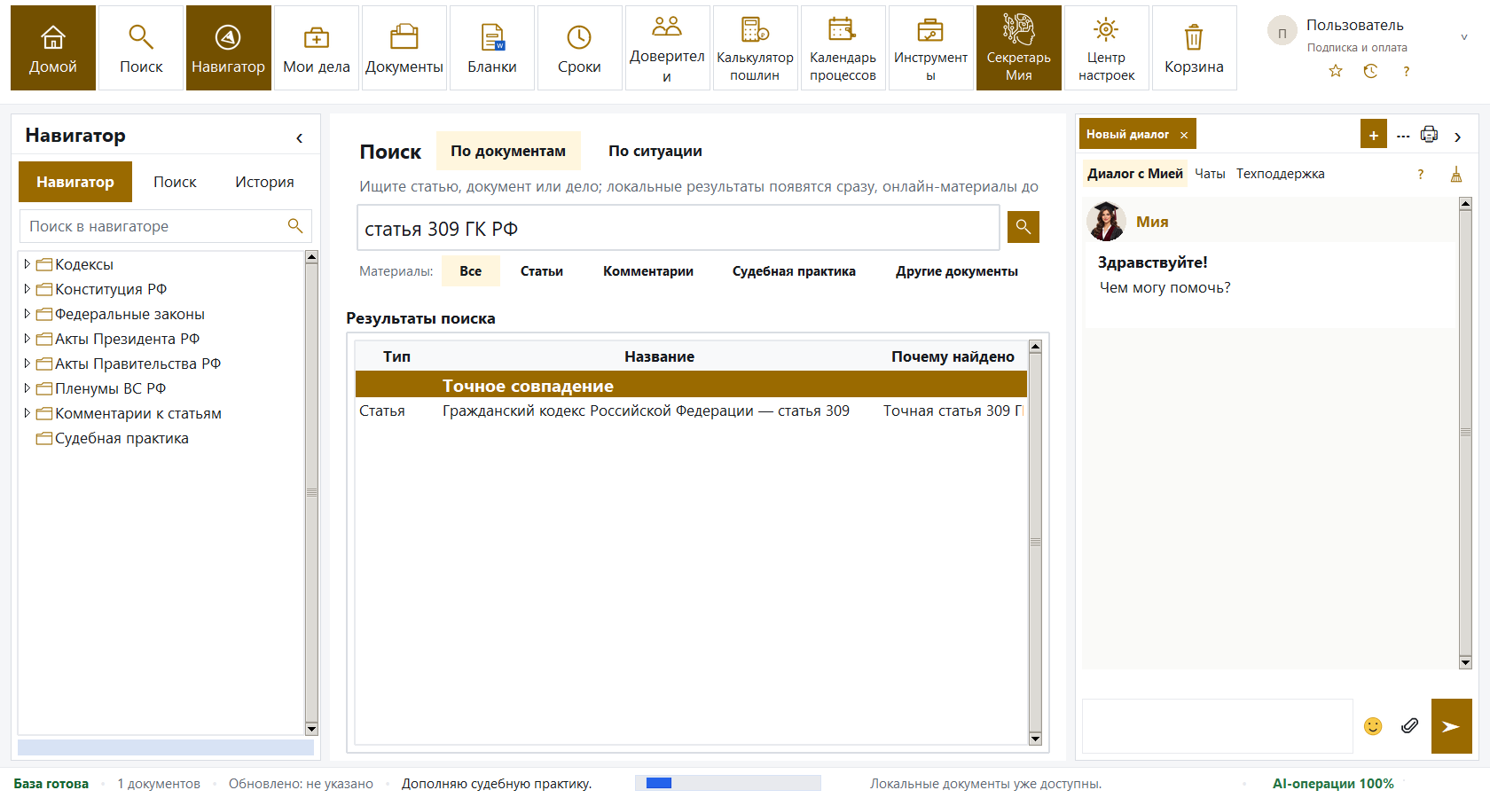Click the magnifier search button next to query
Image resolution: width=1490 pixels, height=798 pixels.
click(1023, 227)
